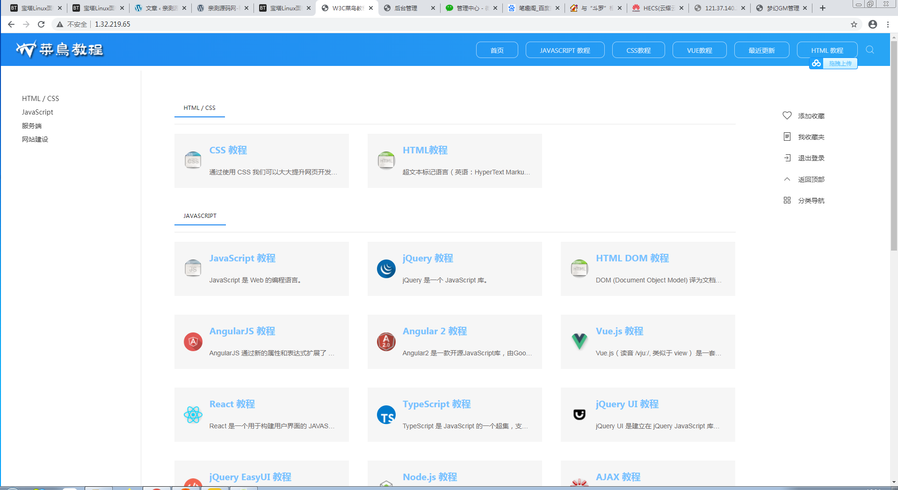898x490 pixels.
Task: Click the 返回顶部 up-arrow icon
Action: click(787, 179)
